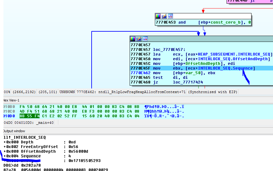Click the loc_7770E457 label line
Viewport: 273px width, 171px height.
click(165, 50)
